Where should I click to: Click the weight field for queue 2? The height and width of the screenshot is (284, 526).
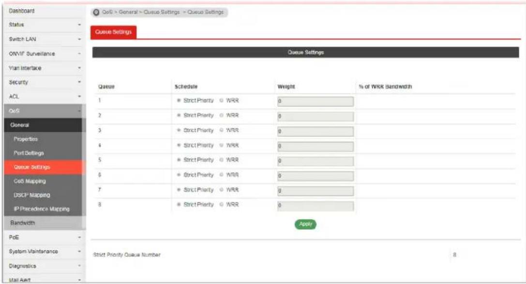click(316, 116)
